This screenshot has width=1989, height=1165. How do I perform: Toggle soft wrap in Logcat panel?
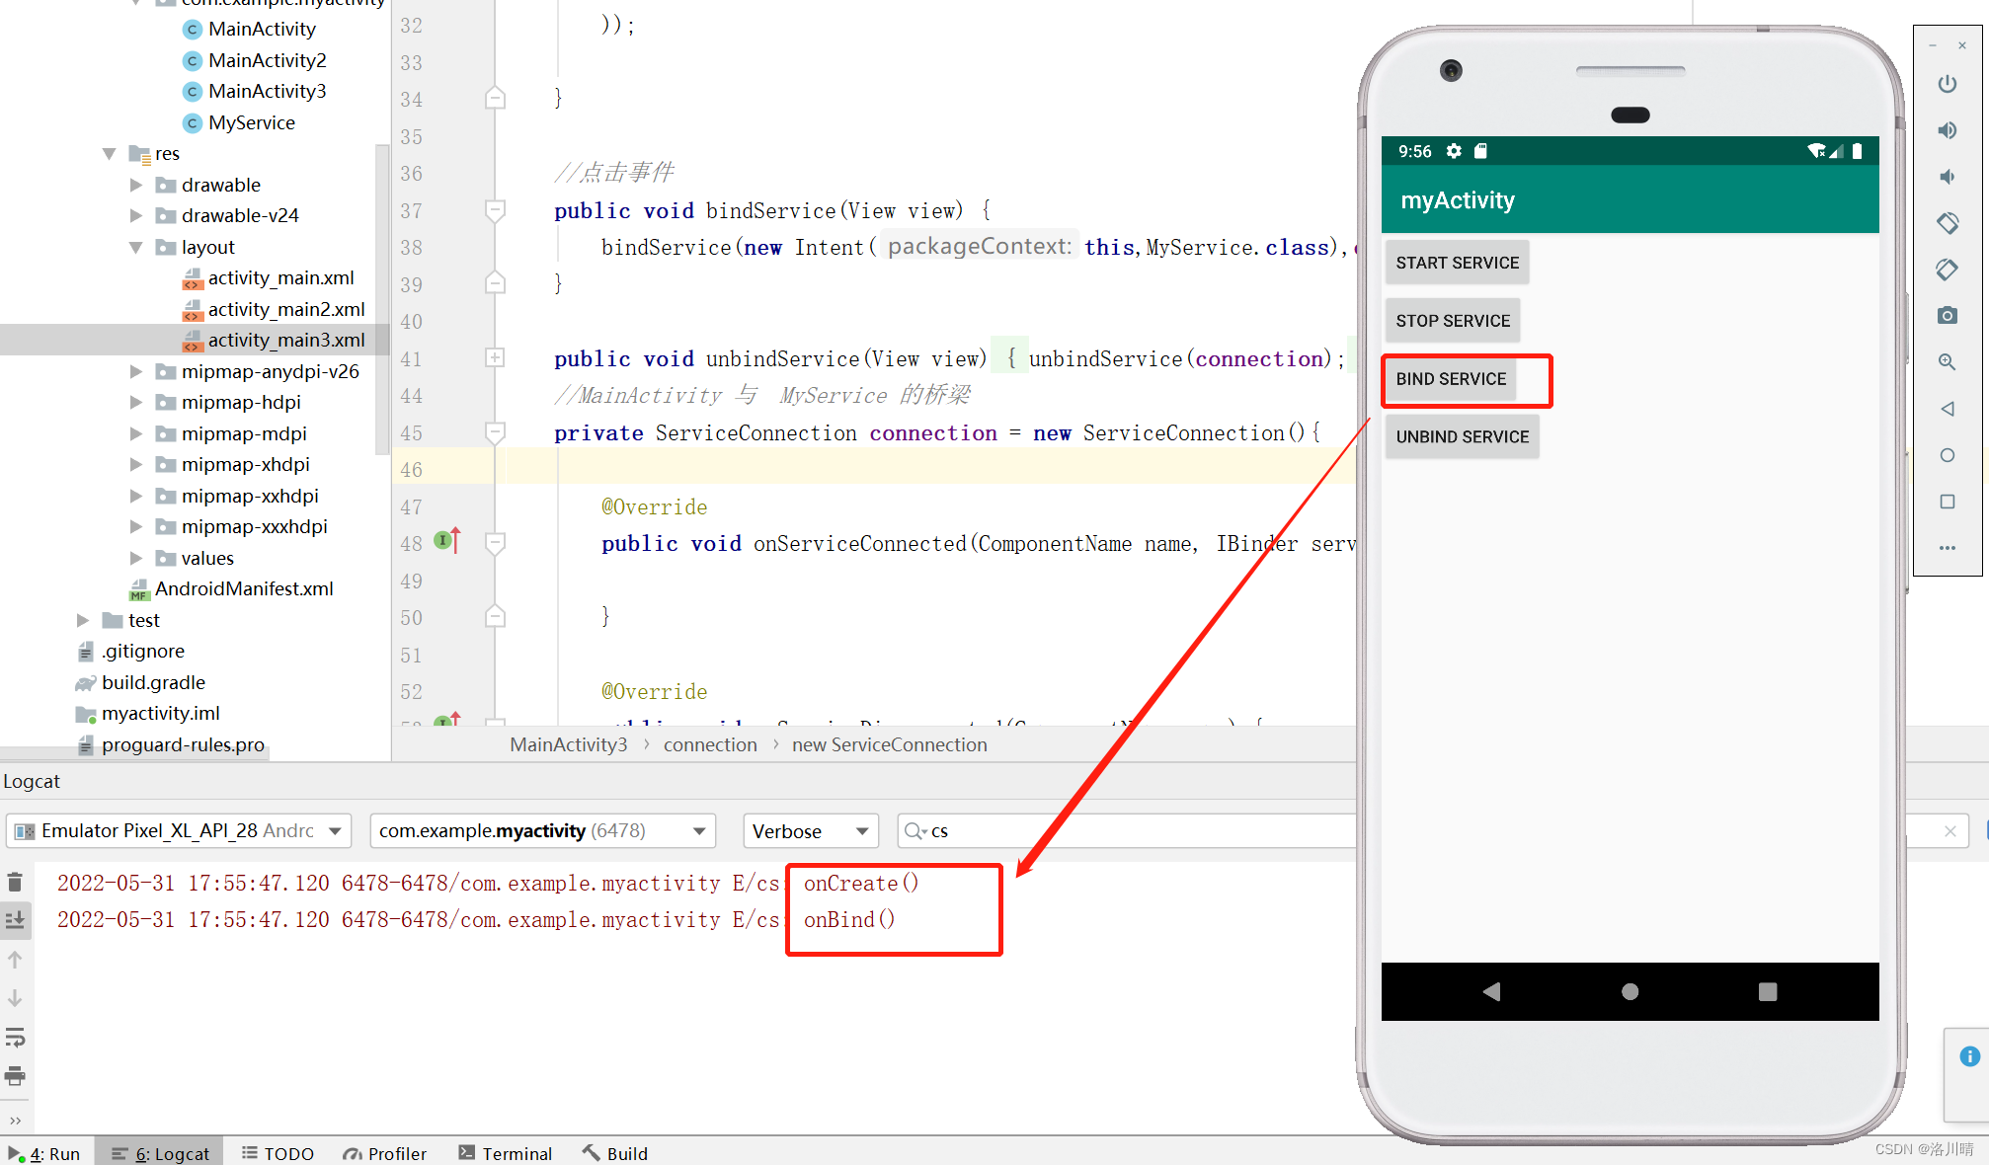click(x=16, y=1038)
